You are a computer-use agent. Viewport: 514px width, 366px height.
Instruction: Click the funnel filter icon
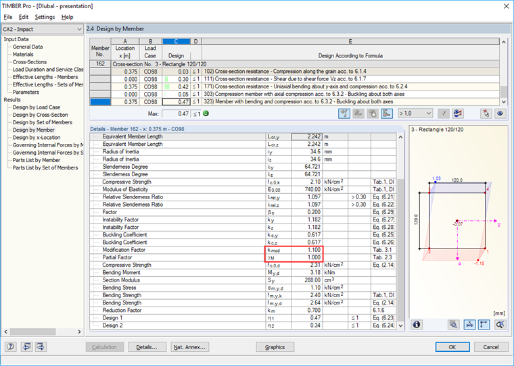click(443, 113)
